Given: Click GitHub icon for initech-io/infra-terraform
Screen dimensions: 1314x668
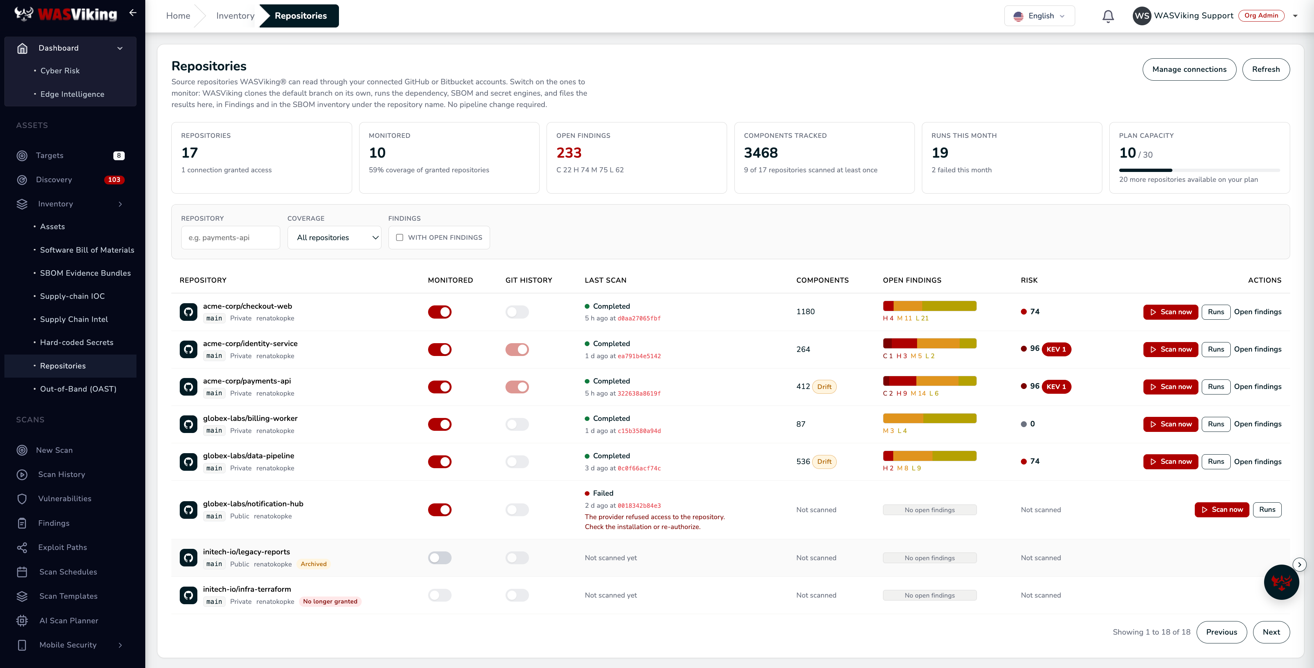Looking at the screenshot, I should 188,595.
